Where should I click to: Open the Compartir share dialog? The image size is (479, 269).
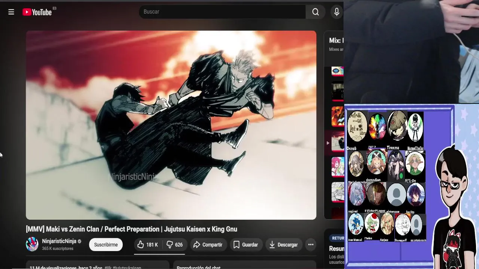[208, 245]
